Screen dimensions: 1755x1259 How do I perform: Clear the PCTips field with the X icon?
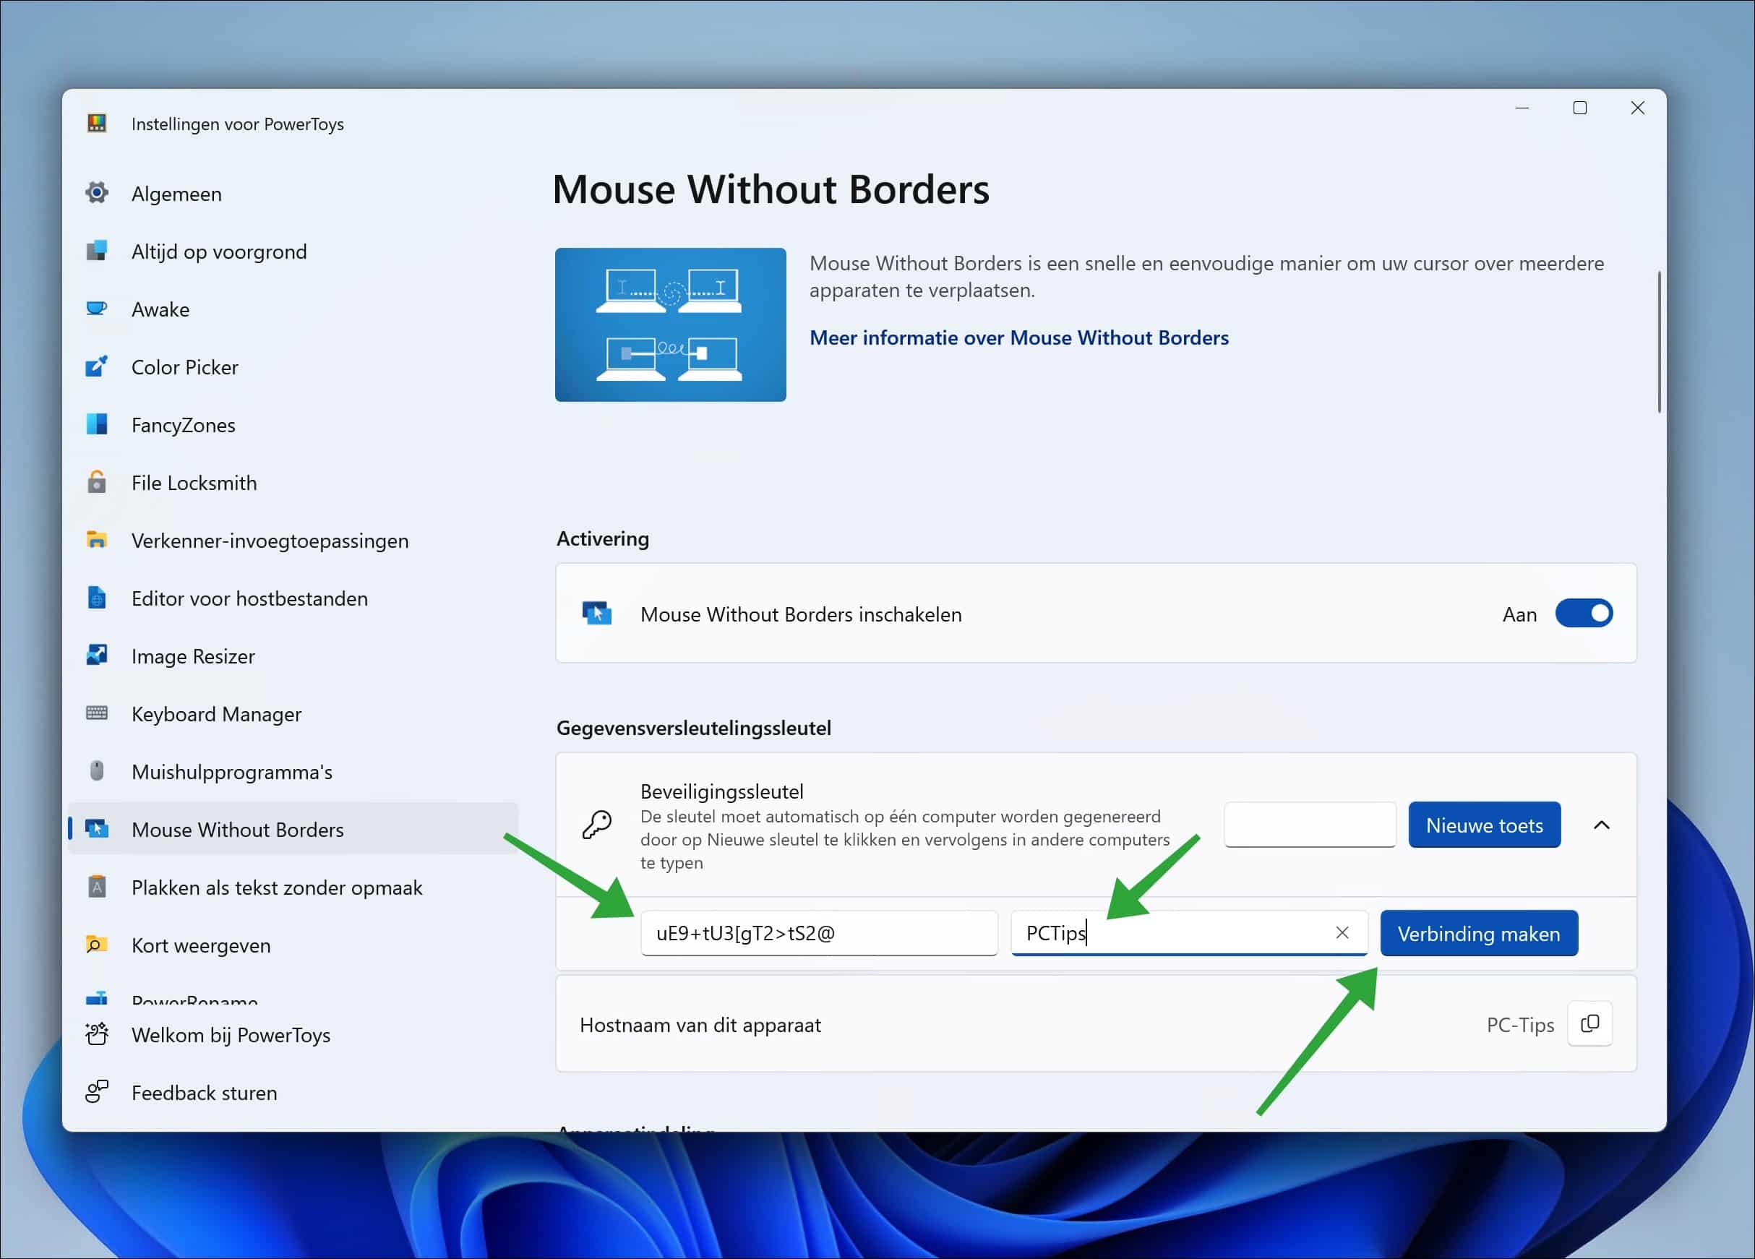[1342, 933]
